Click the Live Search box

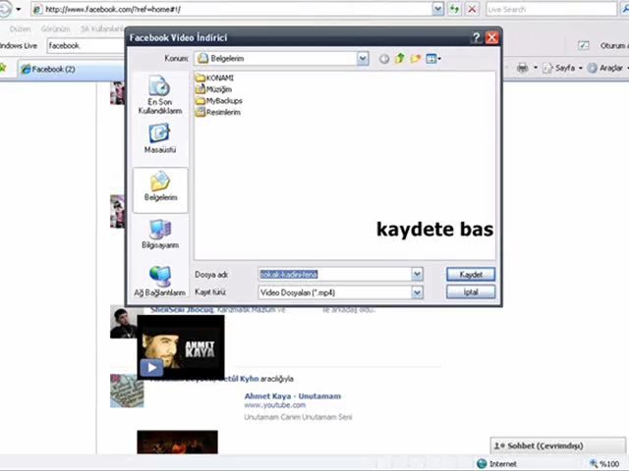pos(550,9)
